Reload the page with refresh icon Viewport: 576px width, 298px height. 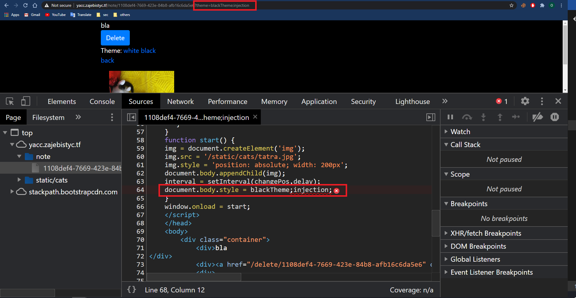tap(25, 5)
